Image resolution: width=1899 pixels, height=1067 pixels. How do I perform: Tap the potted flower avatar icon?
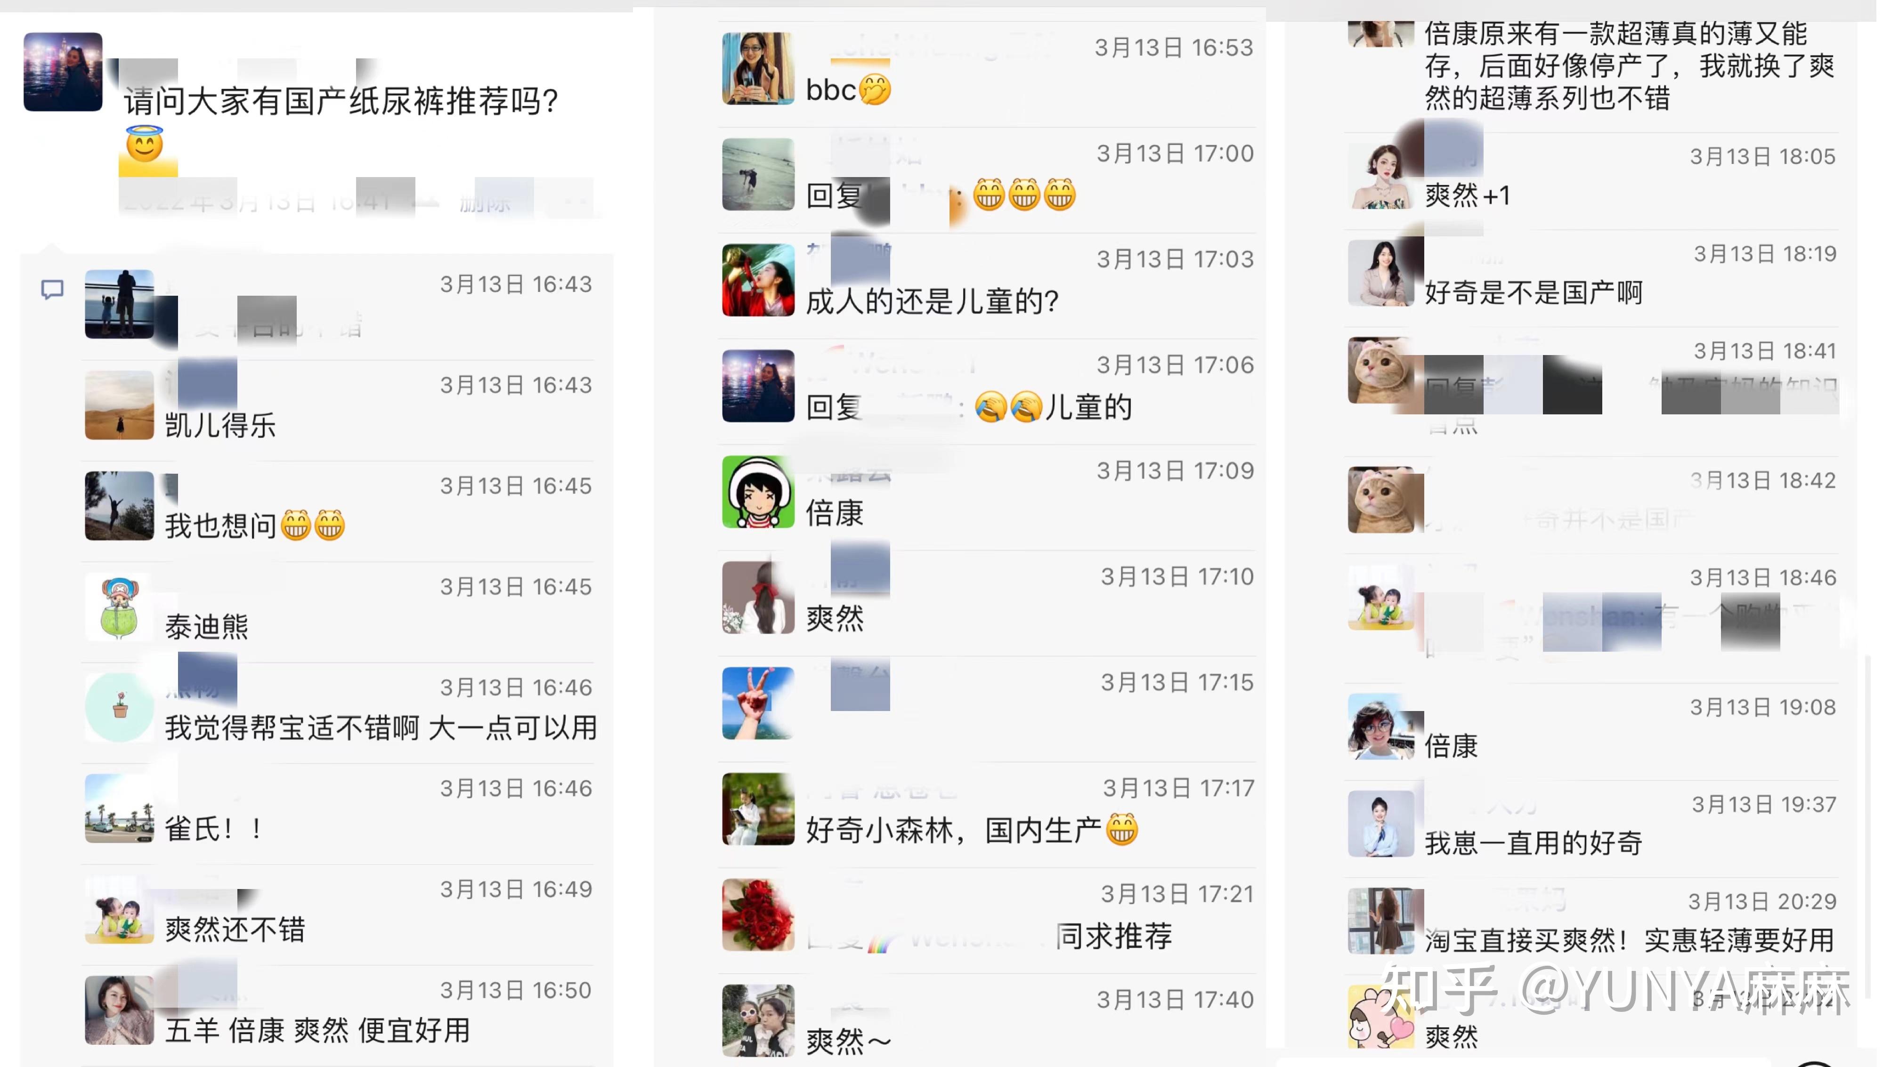tap(119, 707)
